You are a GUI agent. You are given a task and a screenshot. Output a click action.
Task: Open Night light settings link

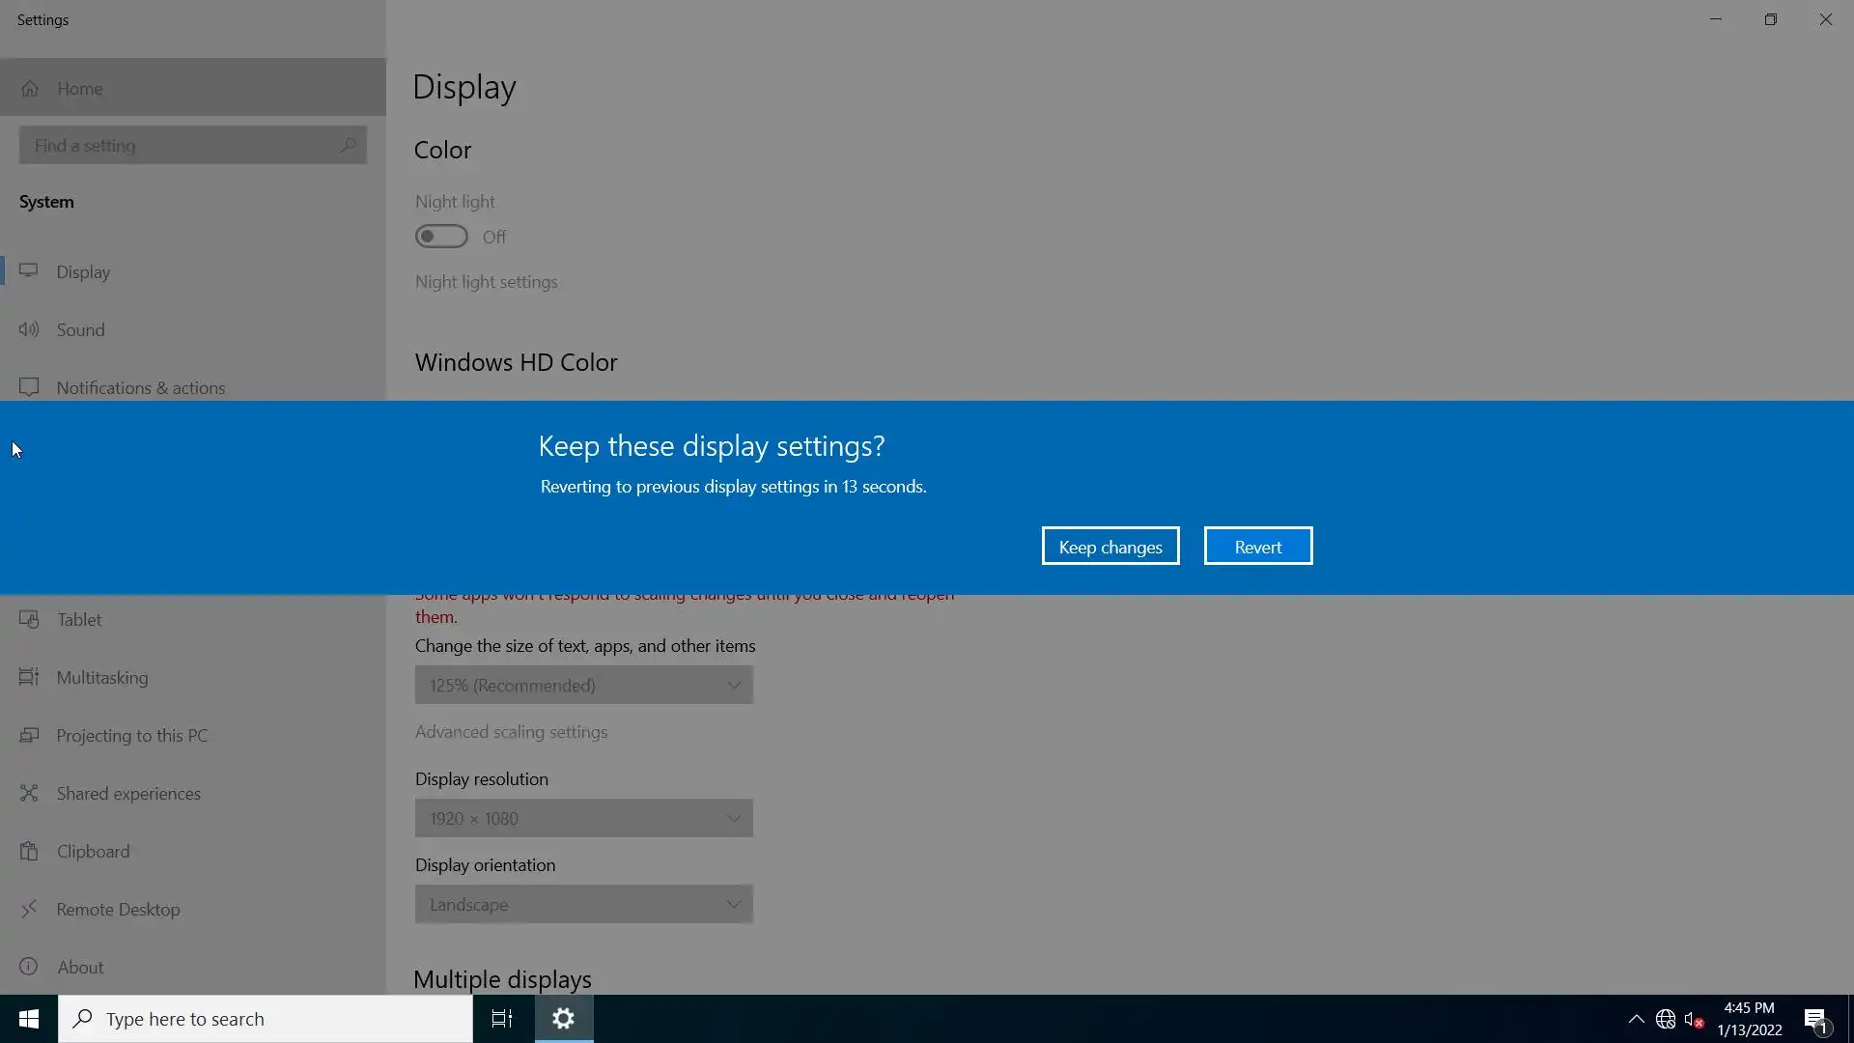tap(486, 282)
